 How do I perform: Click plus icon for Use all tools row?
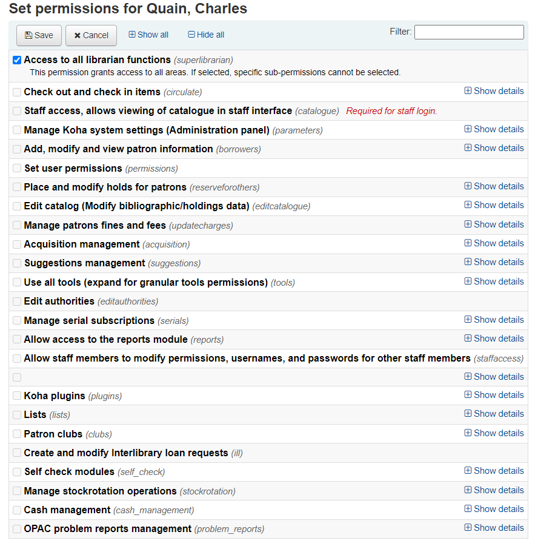point(468,281)
